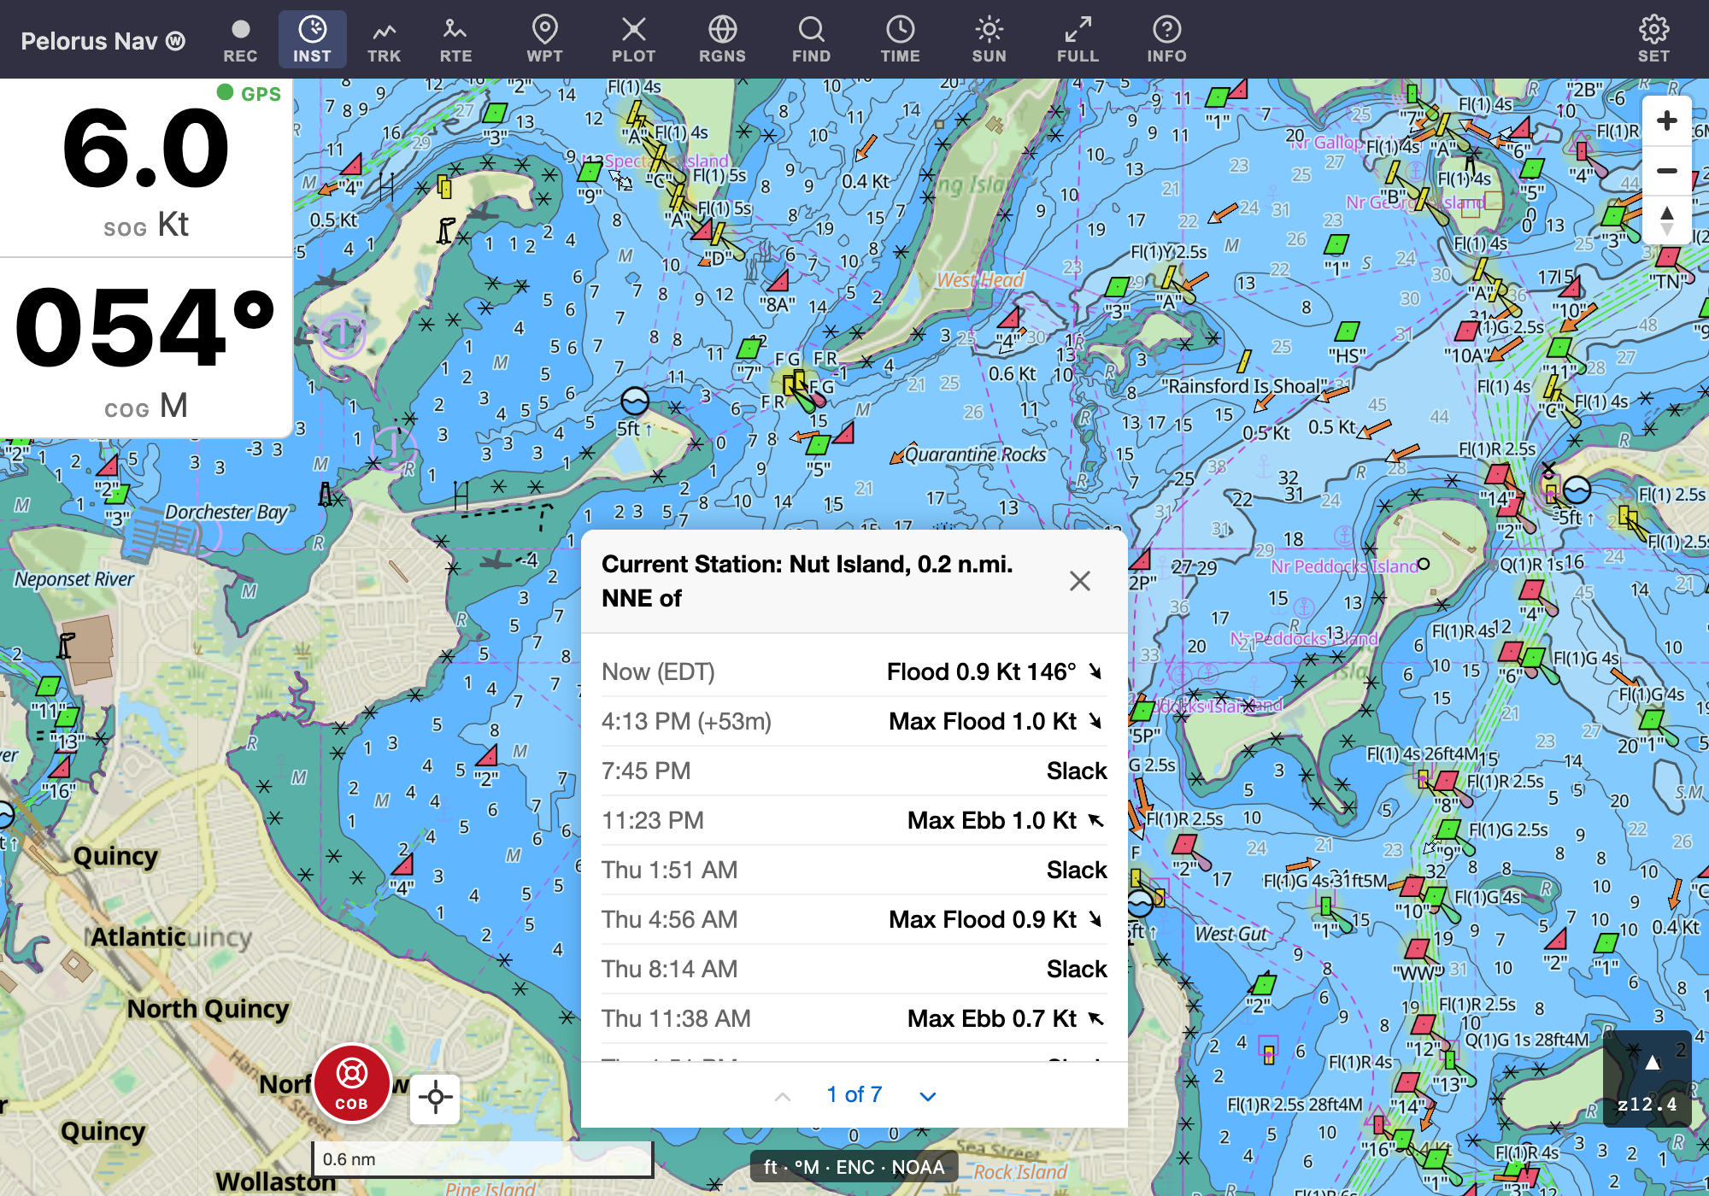1709x1196 pixels.
Task: Close the Nut Island current station popup
Action: (x=1080, y=581)
